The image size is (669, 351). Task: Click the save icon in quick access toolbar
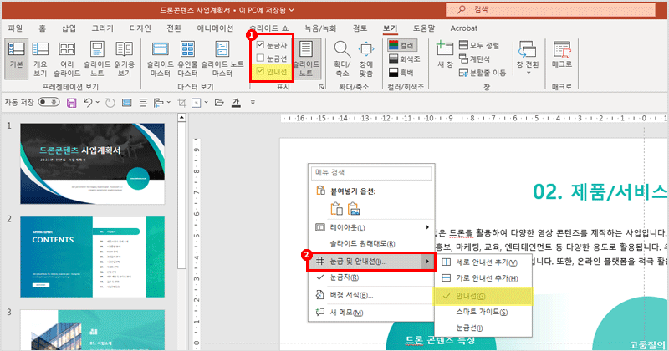(71, 103)
